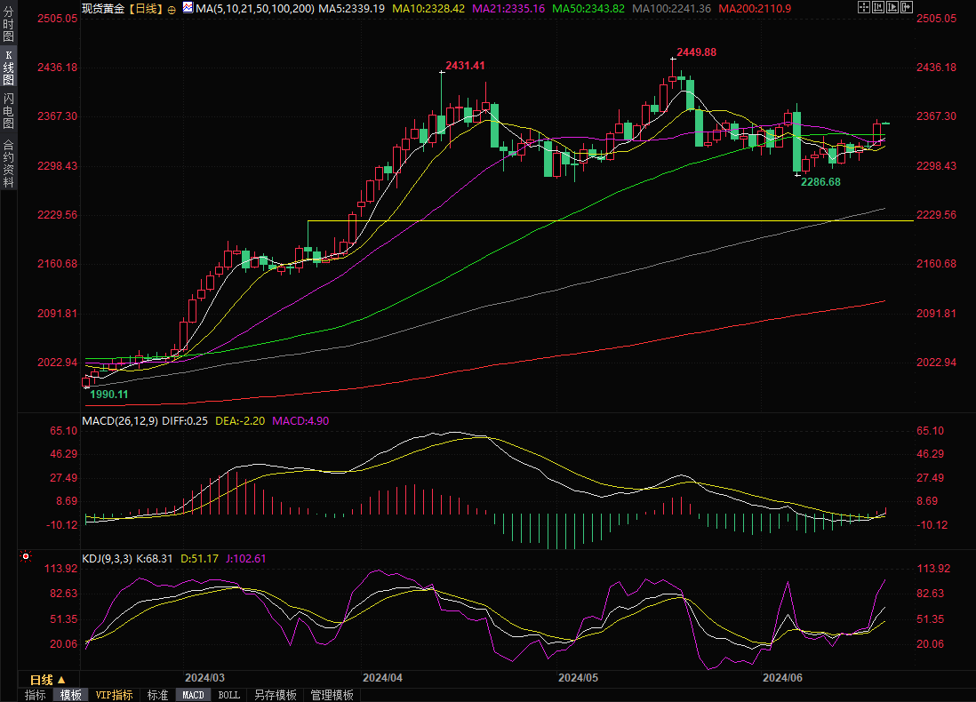Image resolution: width=976 pixels, height=702 pixels.
Task: Click the circular minus icon beside 日线 title
Action: point(172,8)
